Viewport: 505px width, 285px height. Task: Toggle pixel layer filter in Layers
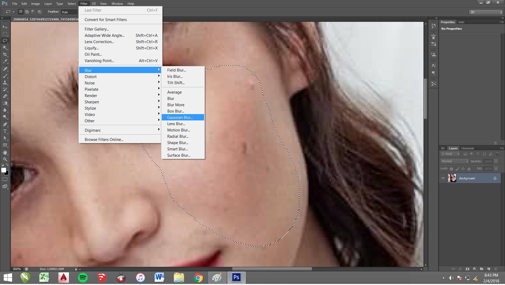(465, 154)
